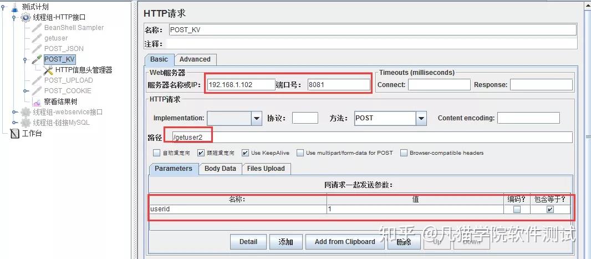
Task: Click Add from Clipboard button
Action: 345,242
